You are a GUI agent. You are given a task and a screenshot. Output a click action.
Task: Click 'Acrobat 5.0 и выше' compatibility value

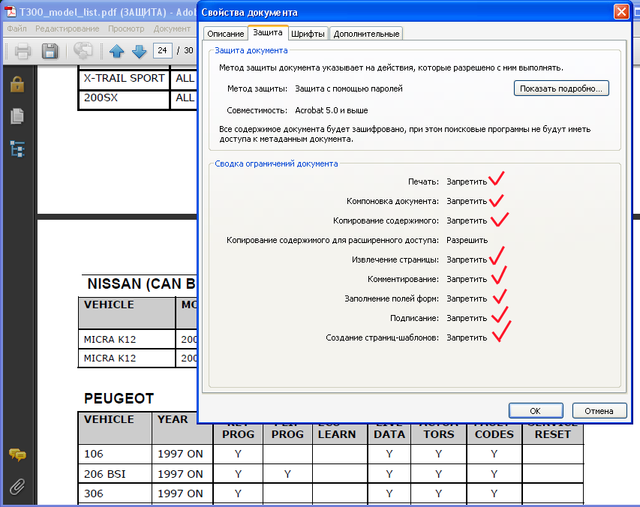pos(332,110)
